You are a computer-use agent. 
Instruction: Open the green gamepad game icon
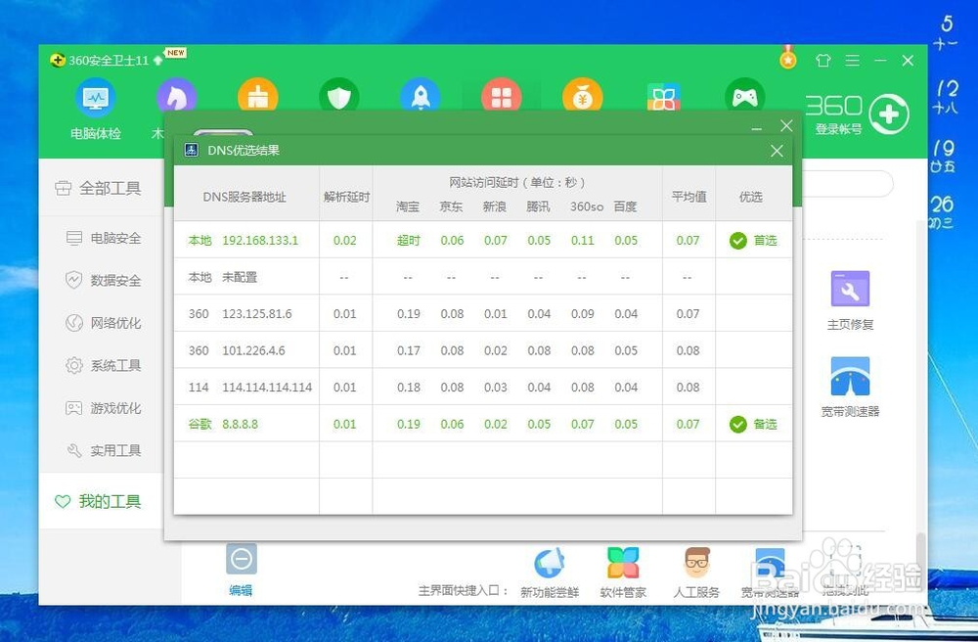click(x=744, y=96)
